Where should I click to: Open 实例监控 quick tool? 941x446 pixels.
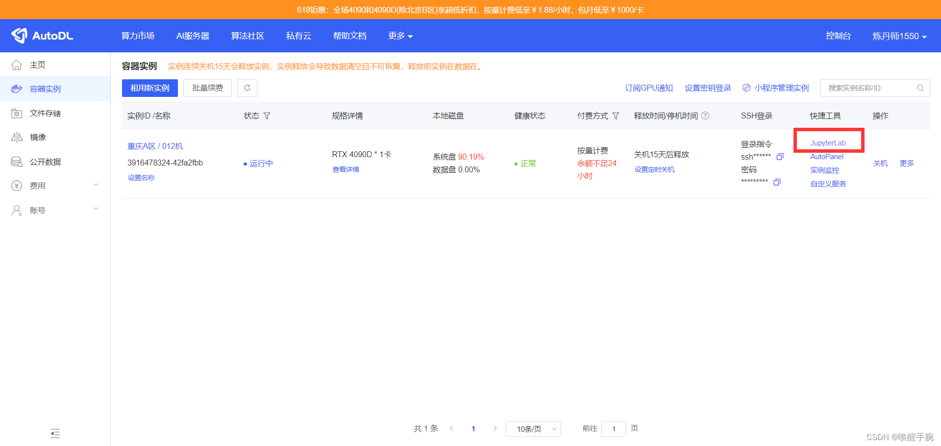824,170
